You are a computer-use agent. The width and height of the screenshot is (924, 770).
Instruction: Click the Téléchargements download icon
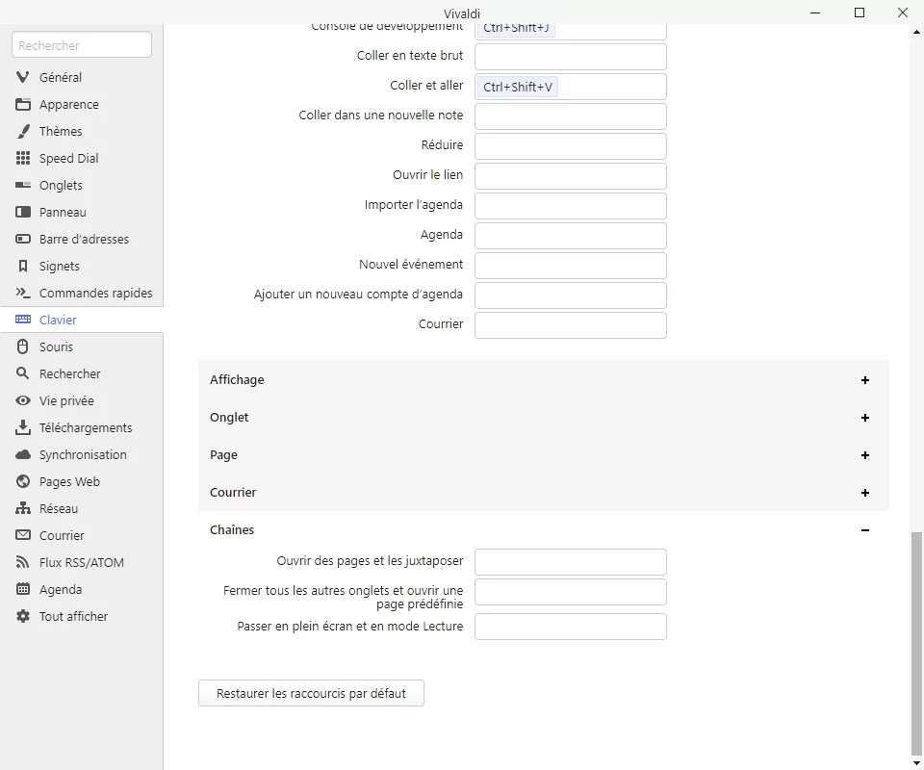(x=23, y=427)
